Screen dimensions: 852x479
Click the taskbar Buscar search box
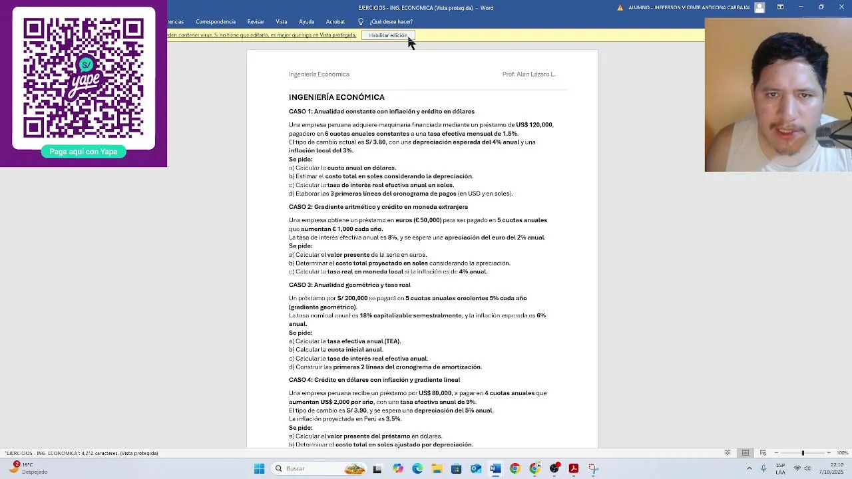click(319, 468)
